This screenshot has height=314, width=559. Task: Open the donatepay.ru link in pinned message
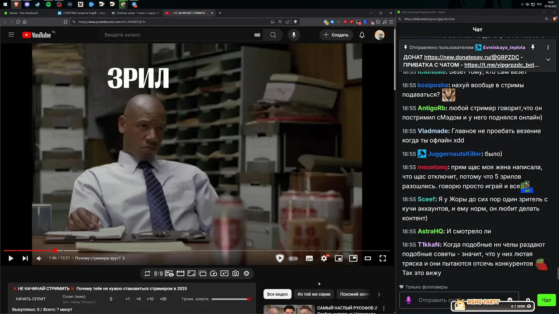coord(471,57)
